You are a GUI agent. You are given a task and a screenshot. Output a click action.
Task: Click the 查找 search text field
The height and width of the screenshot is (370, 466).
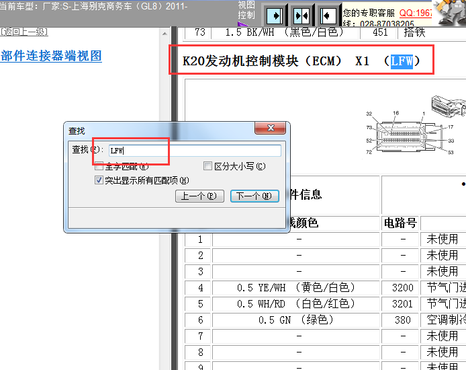click(x=195, y=151)
